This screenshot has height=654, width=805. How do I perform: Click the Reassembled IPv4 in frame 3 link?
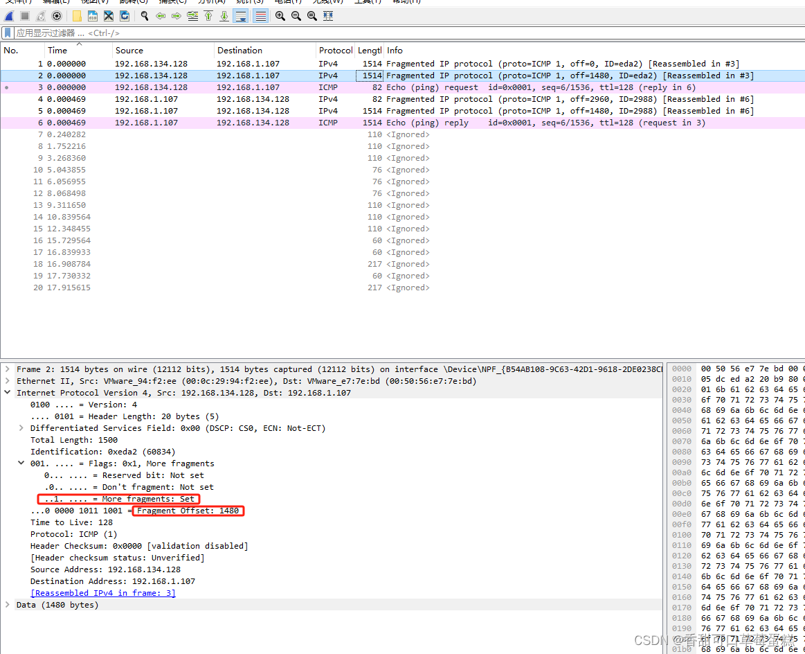[x=102, y=592]
